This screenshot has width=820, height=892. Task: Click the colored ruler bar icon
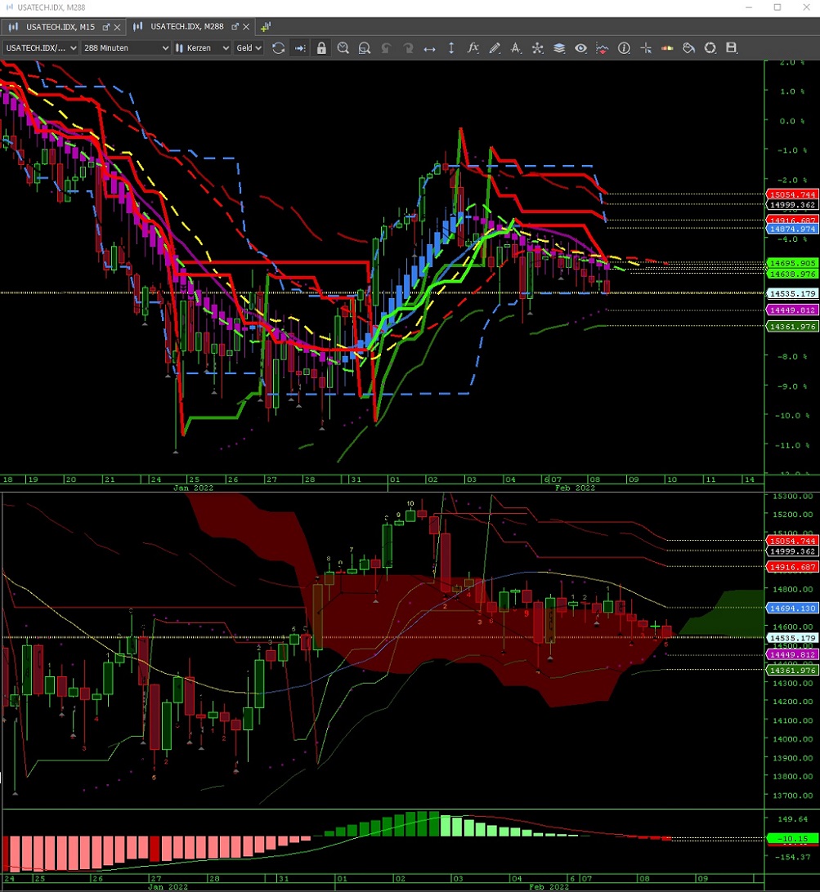coord(667,48)
